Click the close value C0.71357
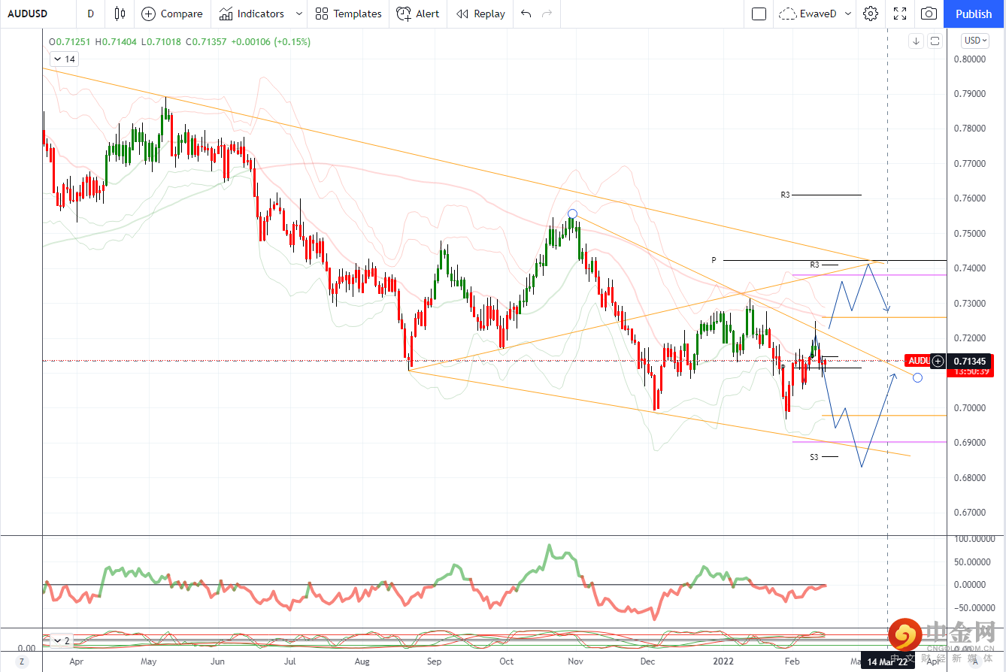This screenshot has width=1006, height=672. point(206,42)
